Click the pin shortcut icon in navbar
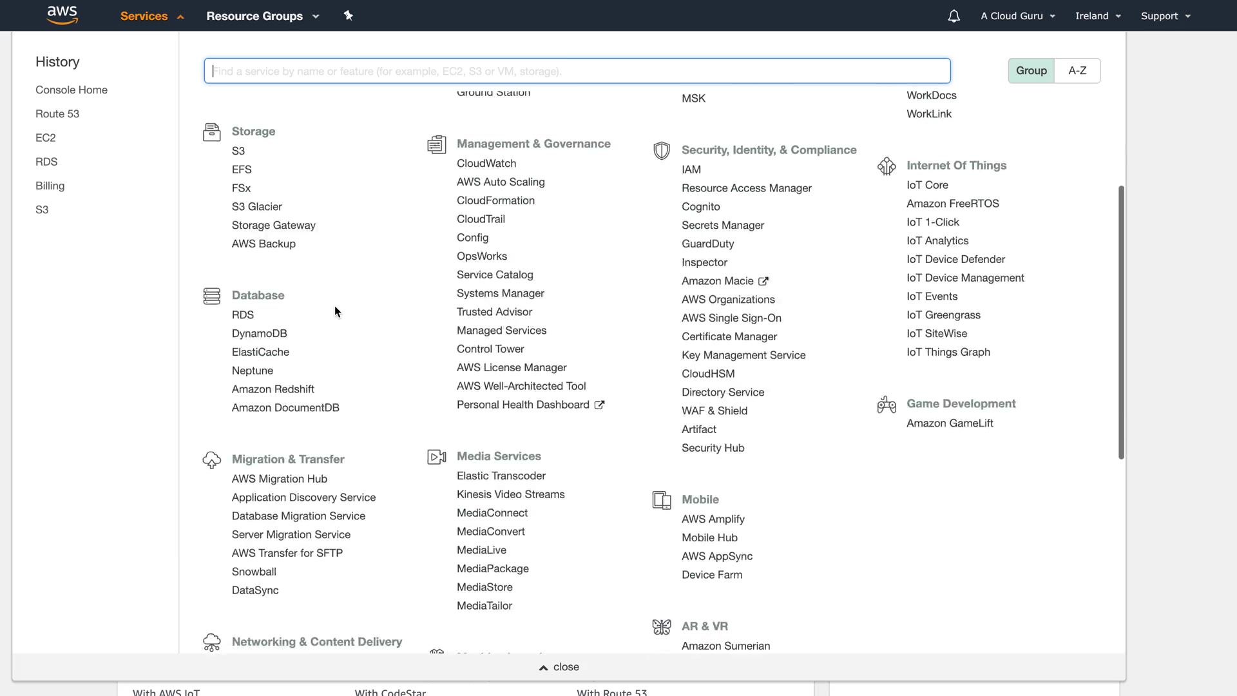This screenshot has width=1237, height=696. coord(349,15)
